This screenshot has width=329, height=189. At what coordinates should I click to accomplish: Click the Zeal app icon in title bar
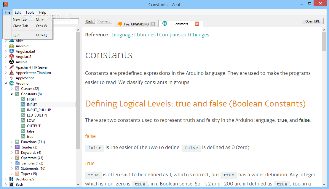(5, 4)
